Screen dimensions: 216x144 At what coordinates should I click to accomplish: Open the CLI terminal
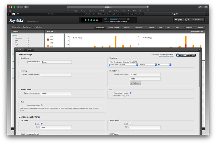click(x=188, y=20)
